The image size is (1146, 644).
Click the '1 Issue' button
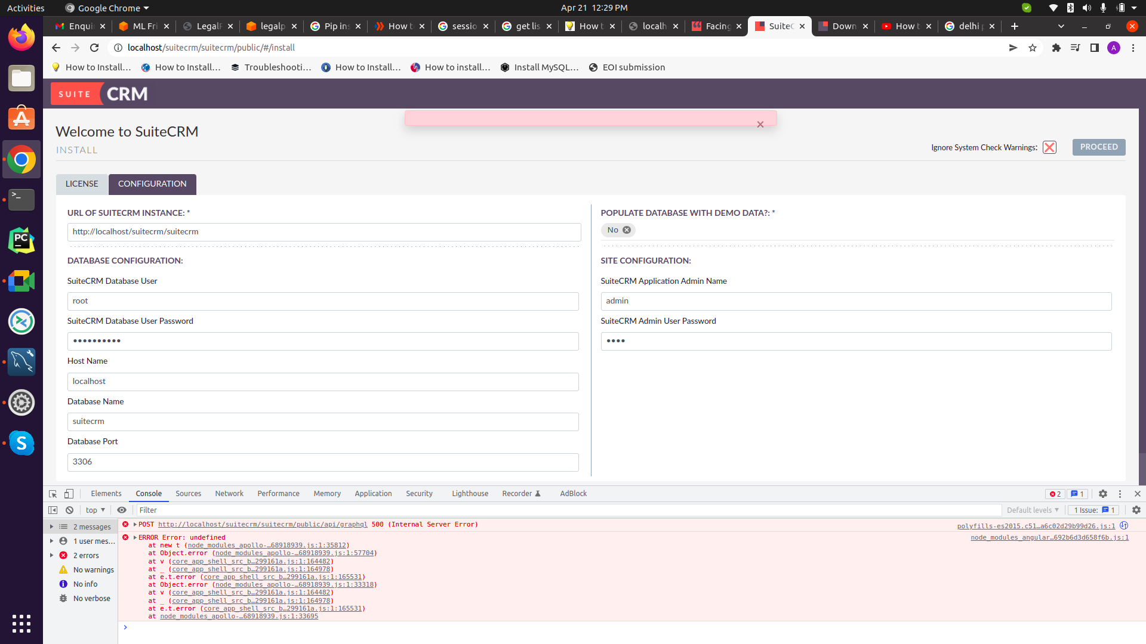pyautogui.click(x=1095, y=510)
